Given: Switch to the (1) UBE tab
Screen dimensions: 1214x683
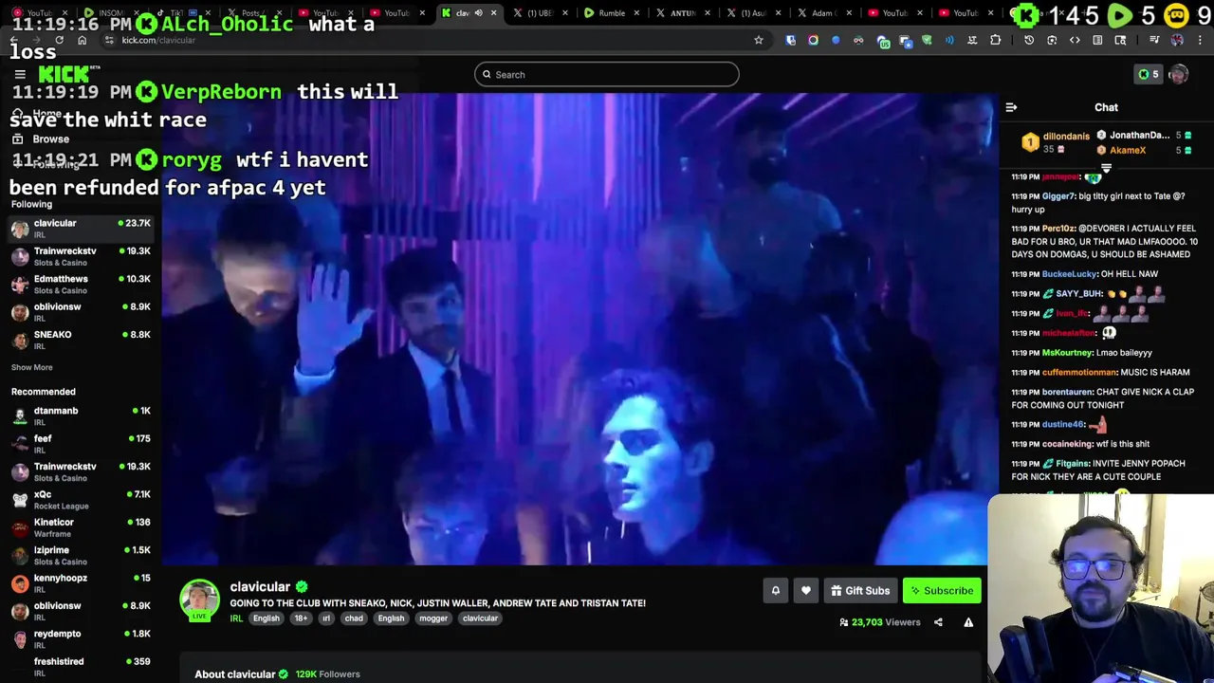Looking at the screenshot, I should point(540,12).
